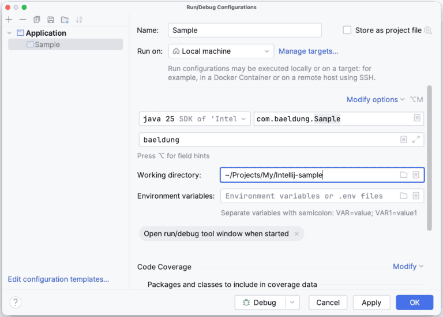
Task: Open Edit configuration templates link
Action: click(58, 279)
